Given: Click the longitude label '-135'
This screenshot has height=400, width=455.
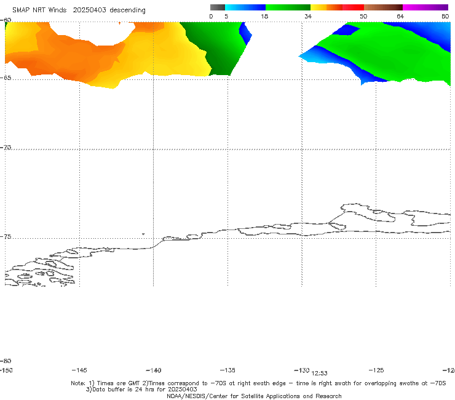Looking at the screenshot, I should (228, 370).
